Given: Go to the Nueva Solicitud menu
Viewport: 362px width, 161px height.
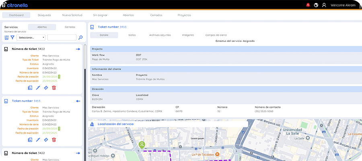Looking at the screenshot, I should tap(72, 15).
